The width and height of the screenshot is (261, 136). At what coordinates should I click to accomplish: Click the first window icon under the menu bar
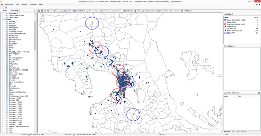[3, 8]
